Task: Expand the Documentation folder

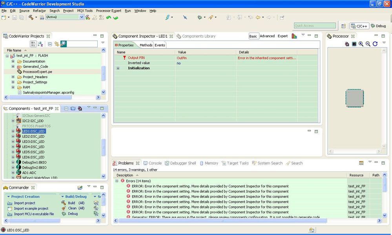Action: [13, 61]
